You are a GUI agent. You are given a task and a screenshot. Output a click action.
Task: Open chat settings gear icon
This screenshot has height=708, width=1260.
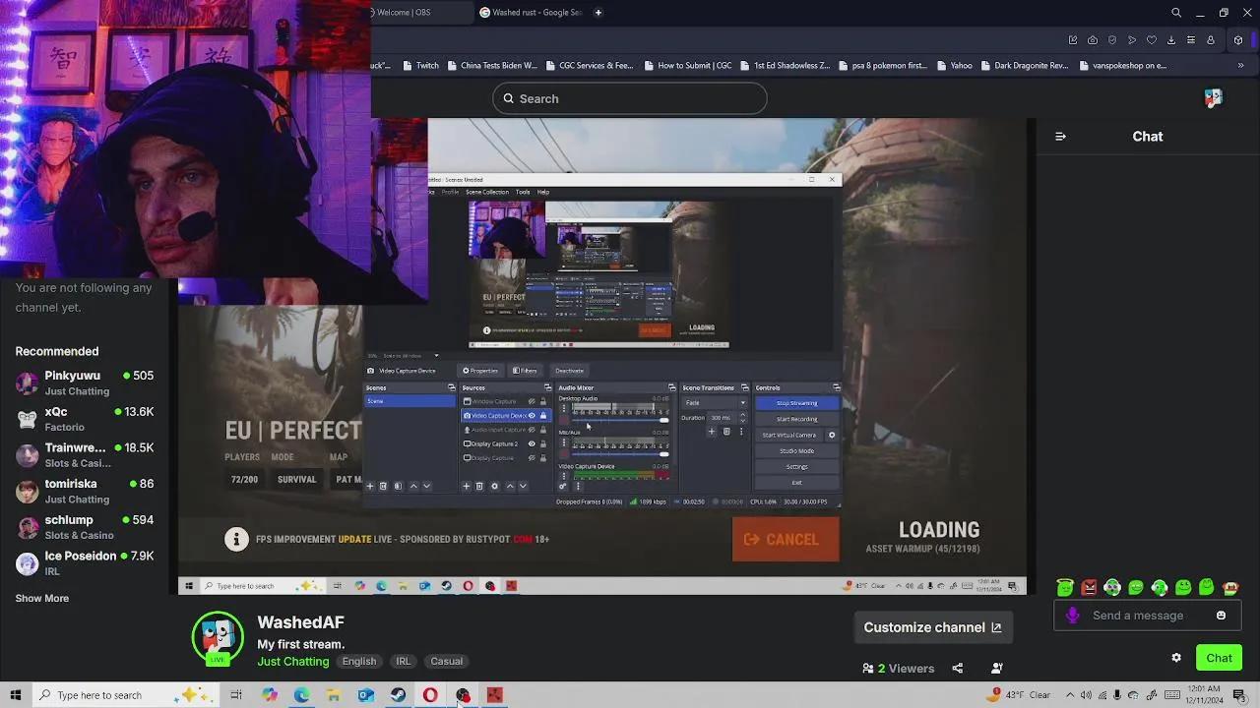tap(1175, 658)
